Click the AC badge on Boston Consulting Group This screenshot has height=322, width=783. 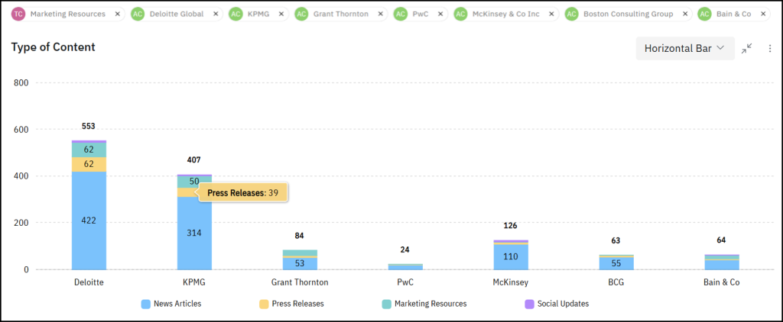(x=572, y=14)
